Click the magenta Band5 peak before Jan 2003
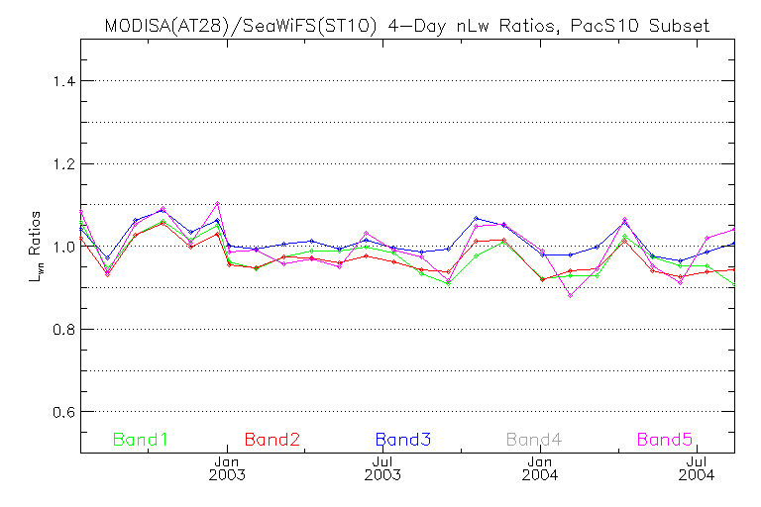This screenshot has width=761, height=507. coord(217,203)
